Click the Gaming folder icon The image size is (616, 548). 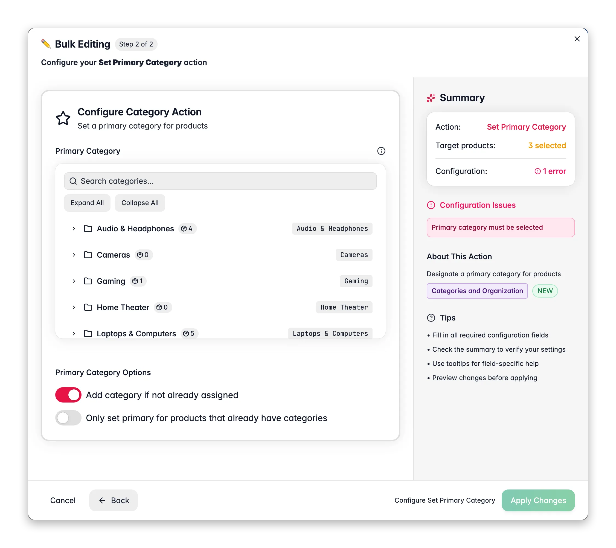tap(88, 281)
